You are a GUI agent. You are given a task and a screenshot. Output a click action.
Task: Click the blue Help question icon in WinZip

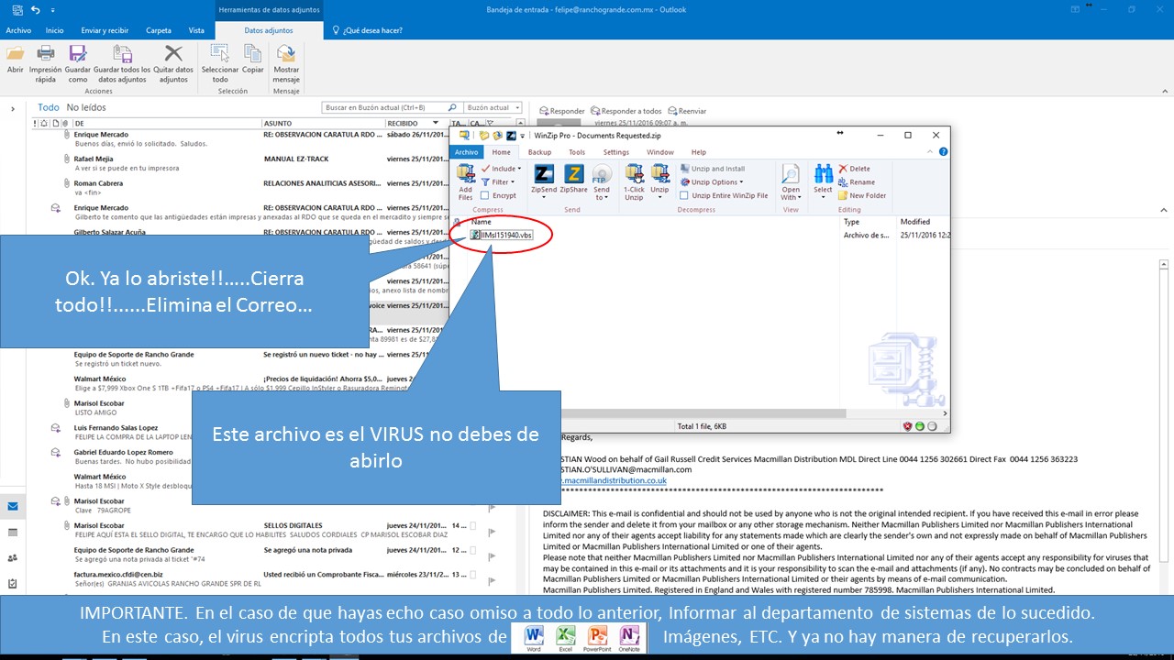(944, 151)
